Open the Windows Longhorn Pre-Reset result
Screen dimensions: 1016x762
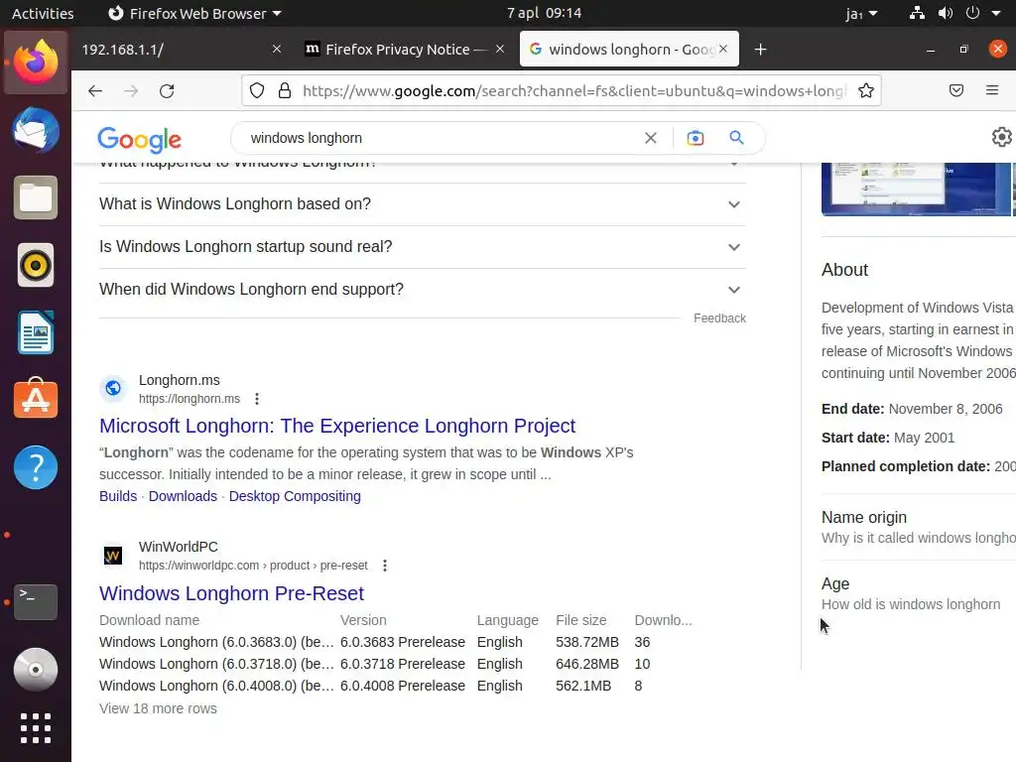click(x=231, y=593)
